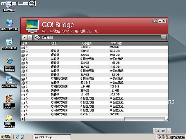Viewport: 186px width, 140px height.
Task: Click the 35.1 GB free space cell
Action: [x=115, y=94]
